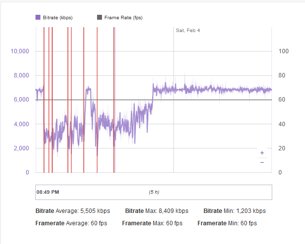Click the Bitrate Average 5,505 kbps stat
The width and height of the screenshot is (305, 244).
point(72,210)
